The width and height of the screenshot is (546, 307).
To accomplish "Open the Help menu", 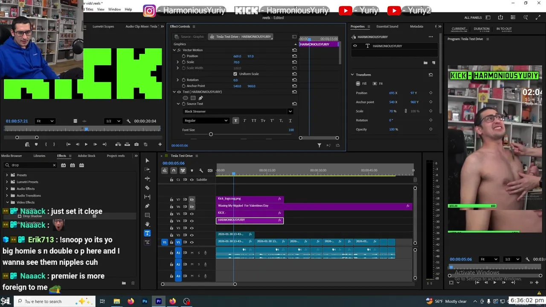I will (x=128, y=9).
